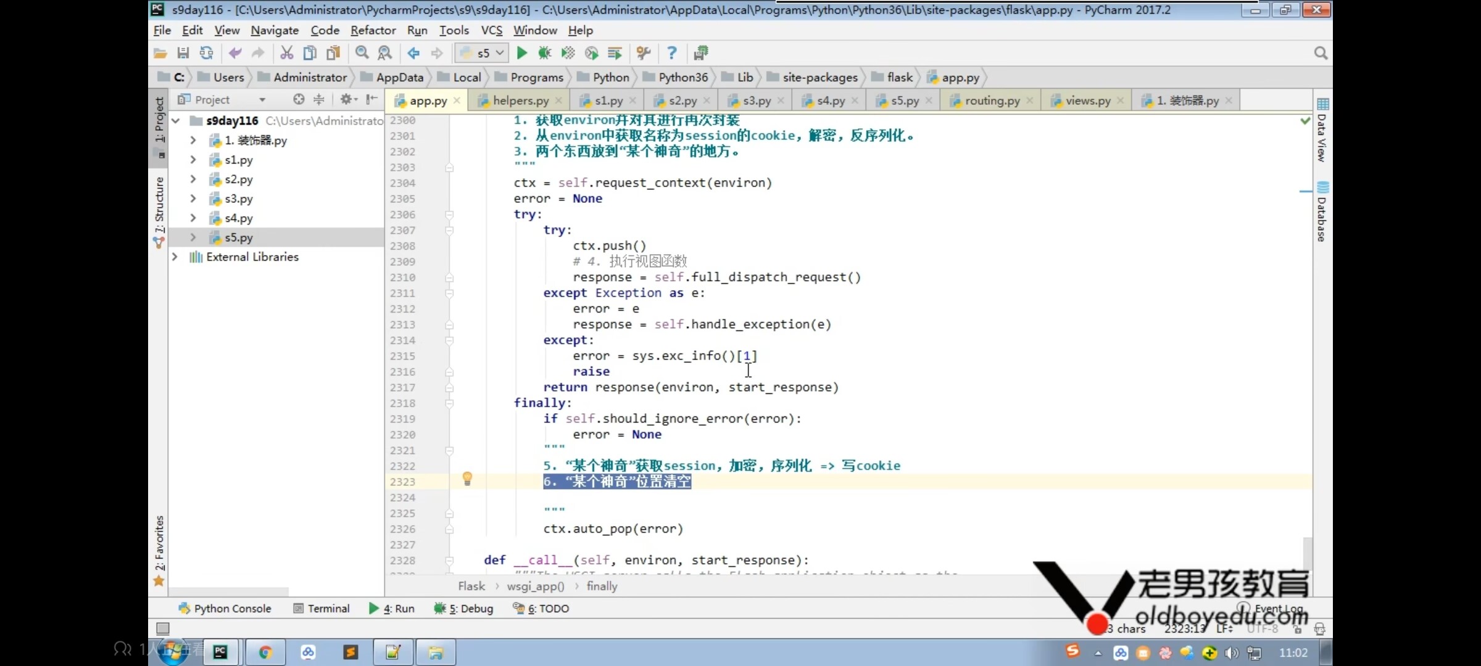Click the lightbulb intention icon on line 2323
Image resolution: width=1481 pixels, height=666 pixels.
[x=467, y=479]
